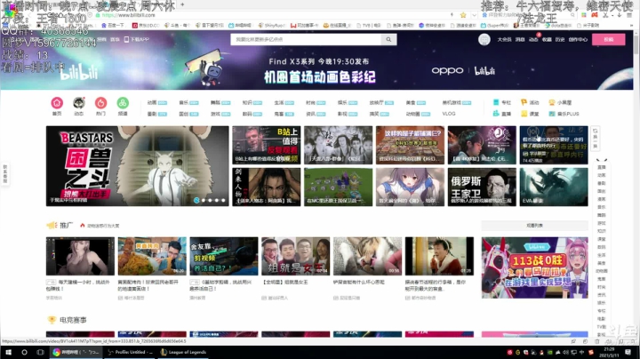Click the 课堂 classroom icon
This screenshot has width=640, height=359.
(x=524, y=114)
